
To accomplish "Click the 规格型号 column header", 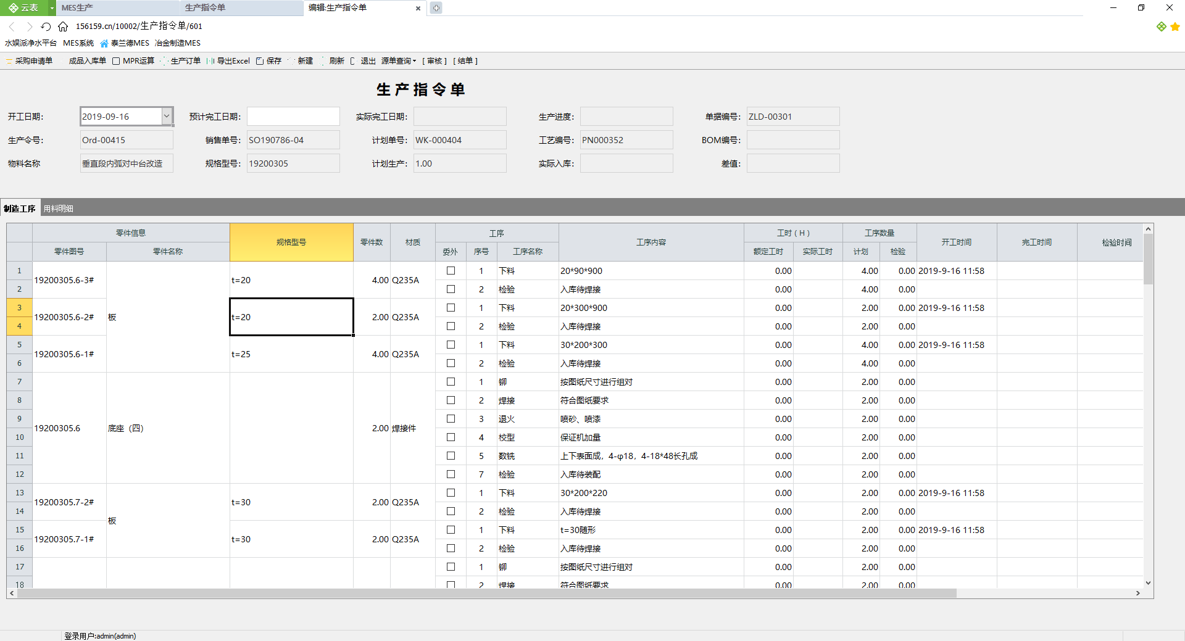I will (x=291, y=242).
